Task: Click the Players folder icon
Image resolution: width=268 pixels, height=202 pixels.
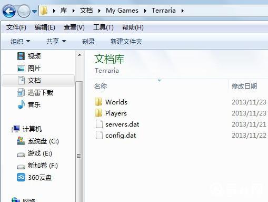Action: pyautogui.click(x=98, y=113)
